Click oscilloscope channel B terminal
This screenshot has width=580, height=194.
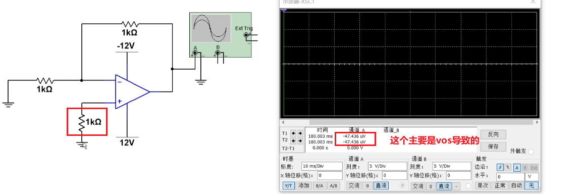click(218, 53)
